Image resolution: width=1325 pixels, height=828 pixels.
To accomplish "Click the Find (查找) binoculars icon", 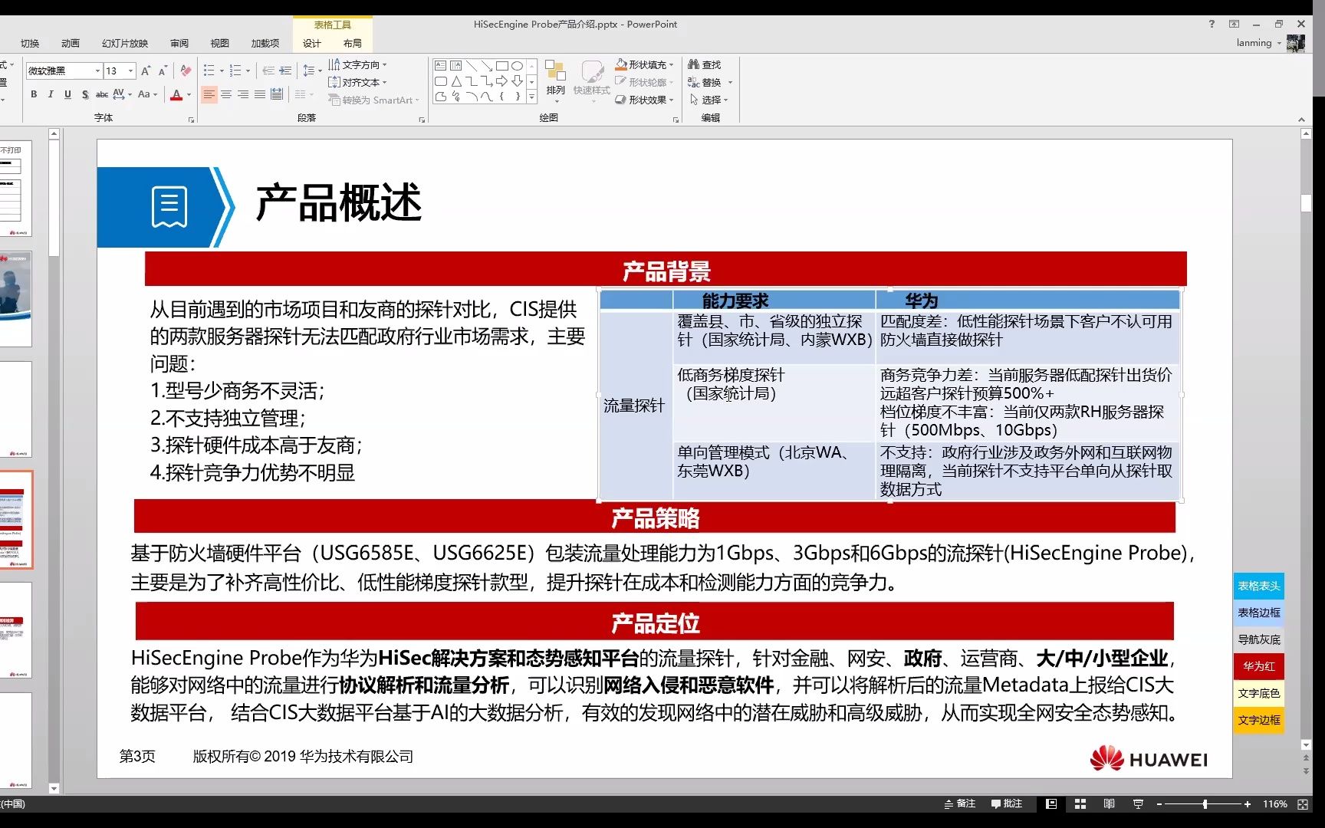I will [694, 64].
